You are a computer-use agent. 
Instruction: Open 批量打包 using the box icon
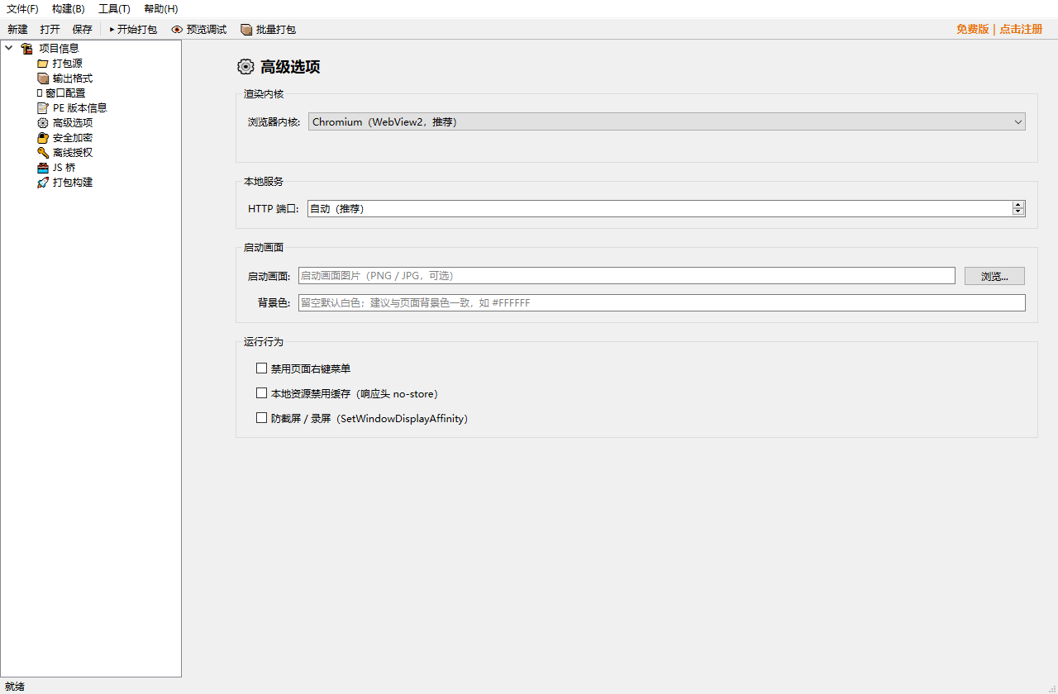246,30
